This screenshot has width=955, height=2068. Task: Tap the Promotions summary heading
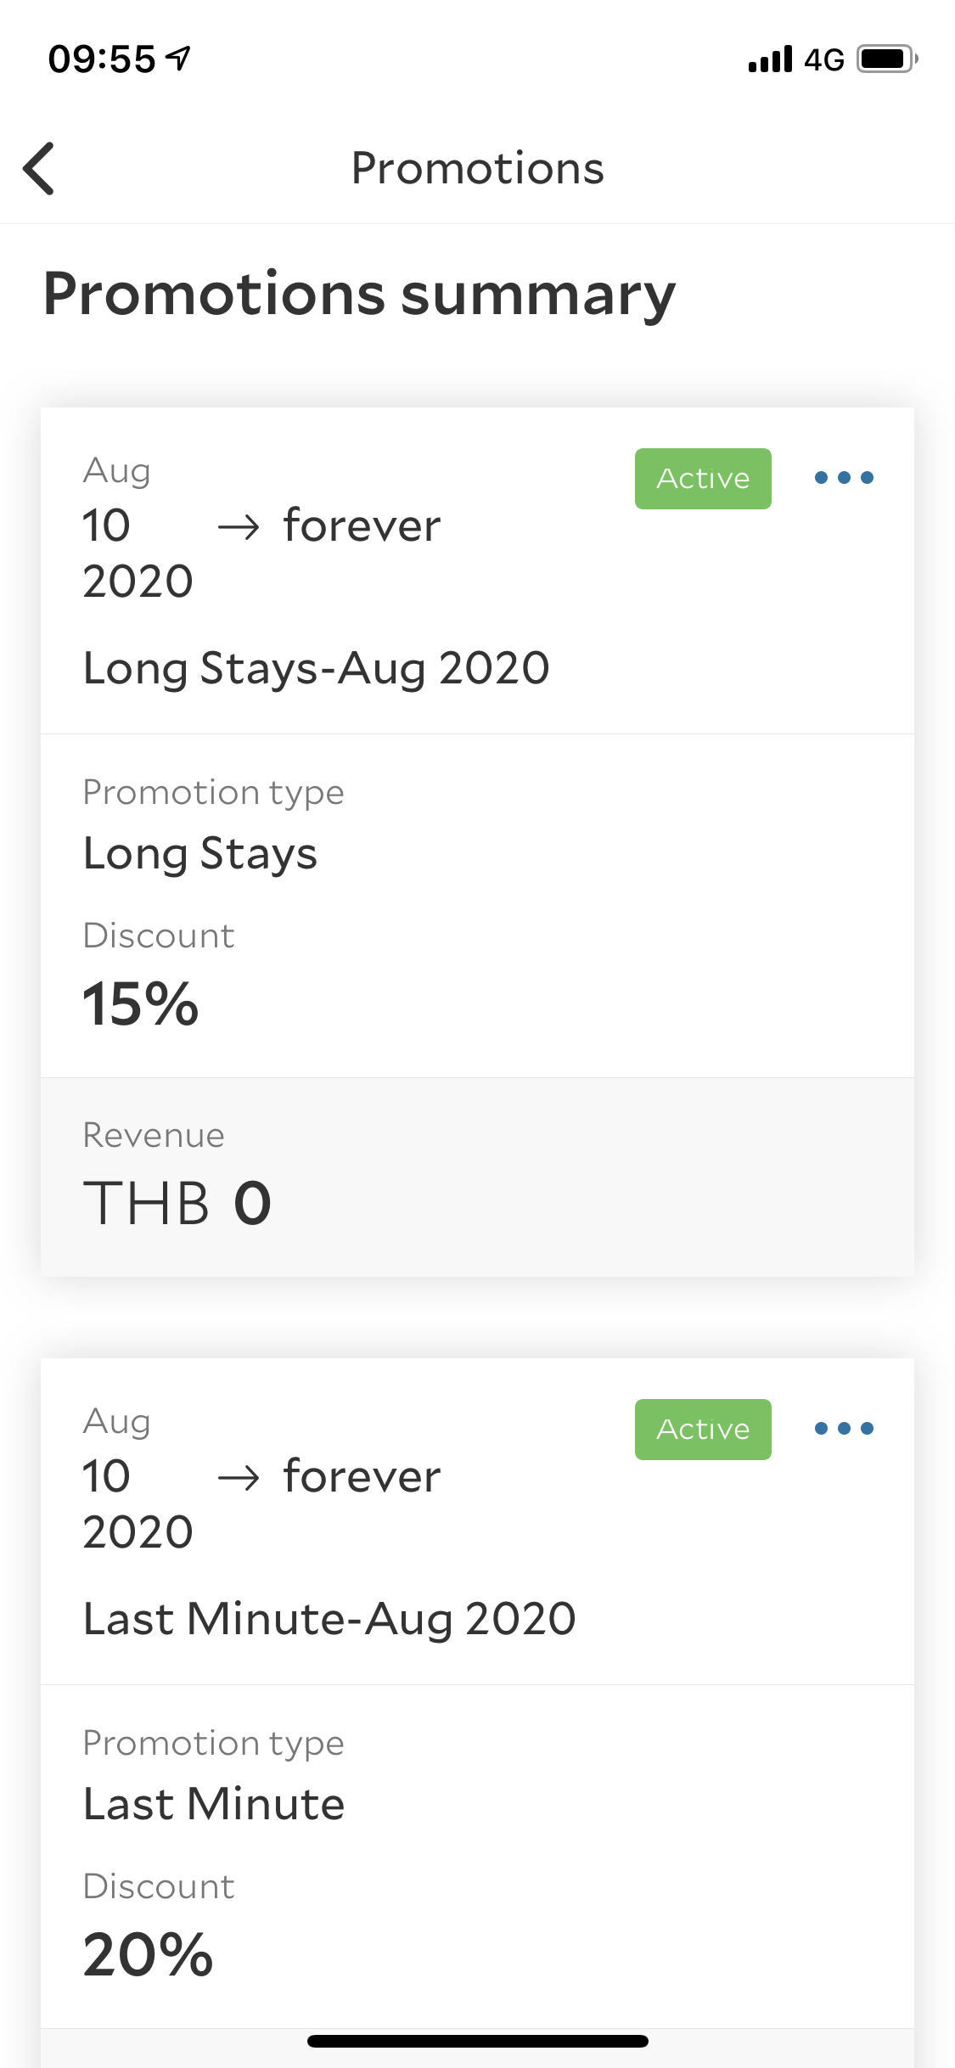[x=360, y=294]
